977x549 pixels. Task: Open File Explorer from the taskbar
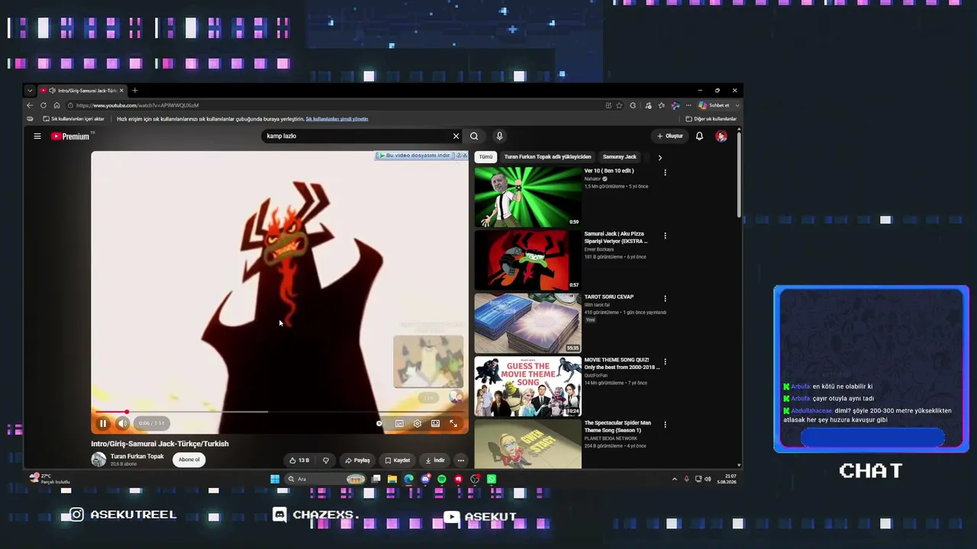[392, 479]
